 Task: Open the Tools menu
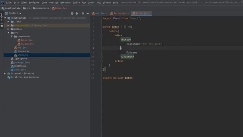tap(91, 3)
